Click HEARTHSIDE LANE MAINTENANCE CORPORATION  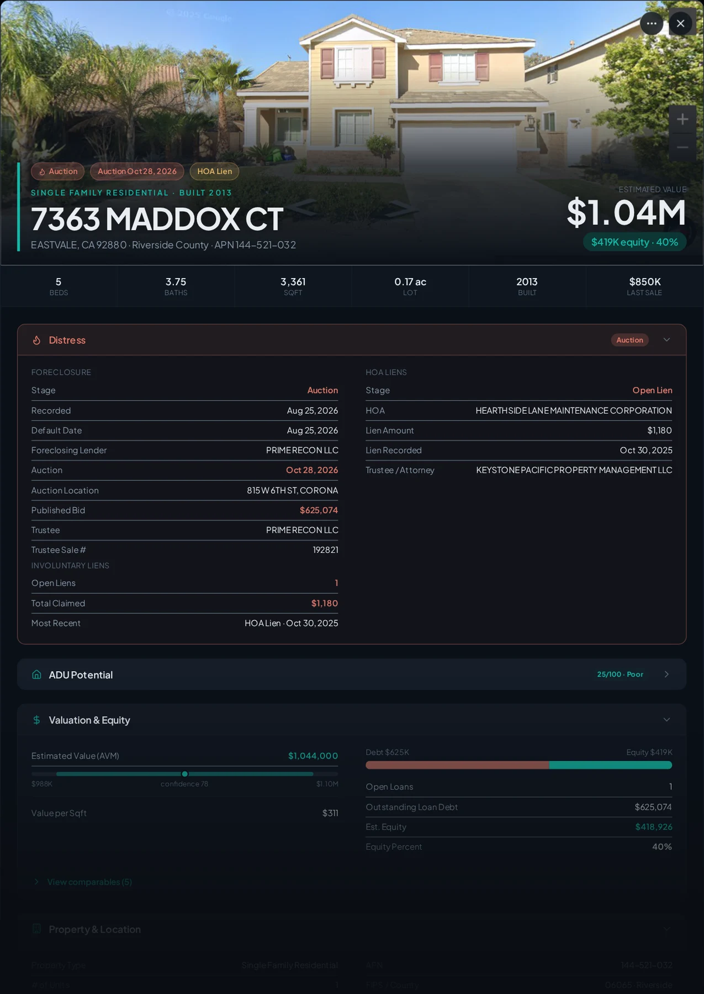click(x=574, y=411)
